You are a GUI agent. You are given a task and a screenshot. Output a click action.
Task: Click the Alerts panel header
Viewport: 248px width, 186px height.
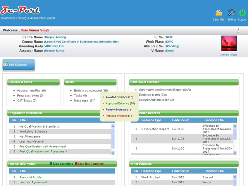(x=90, y=82)
